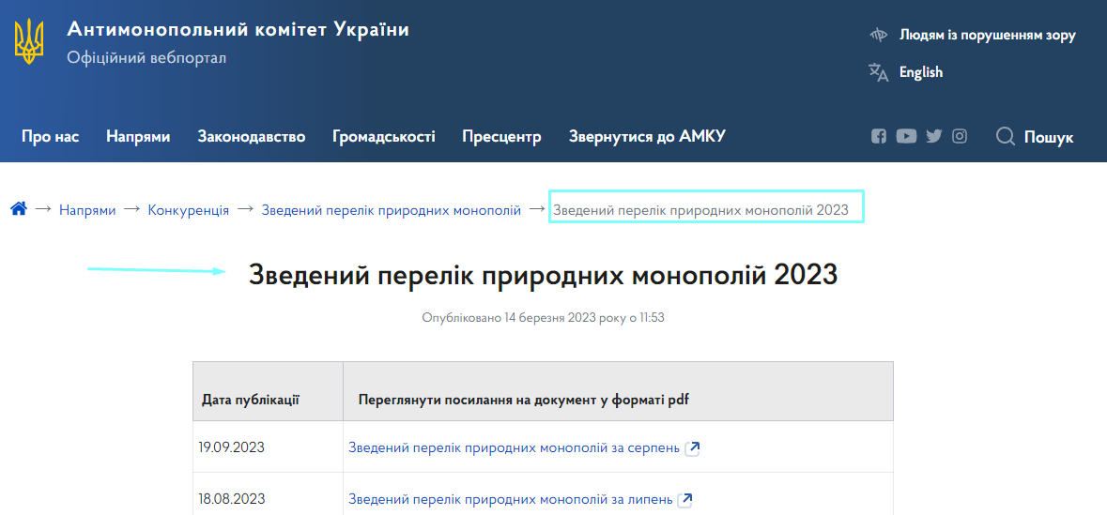Open the Напрями menu

(x=138, y=136)
